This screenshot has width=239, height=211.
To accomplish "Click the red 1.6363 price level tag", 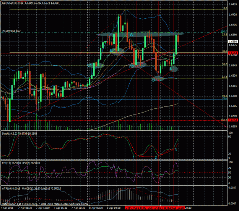I will 233,53.
